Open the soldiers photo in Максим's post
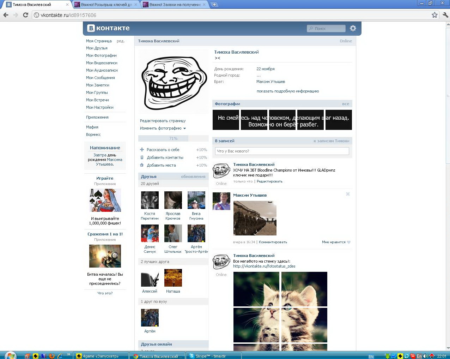This screenshot has width=450, height=359. [x=255, y=218]
